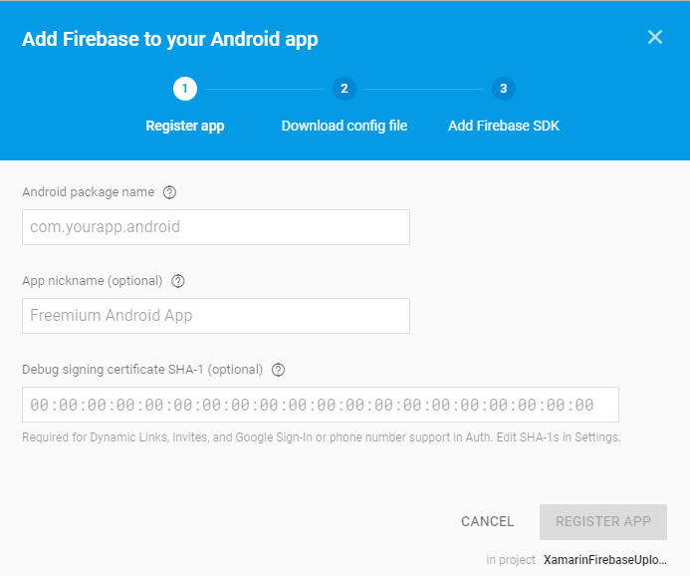The width and height of the screenshot is (690, 576).
Task: Click into the App nickname field
Action: 215,316
